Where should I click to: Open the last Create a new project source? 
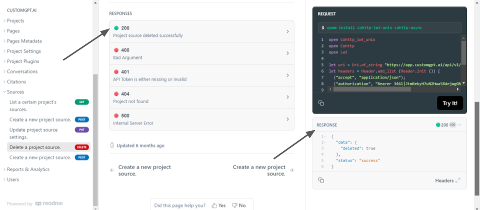point(48,158)
